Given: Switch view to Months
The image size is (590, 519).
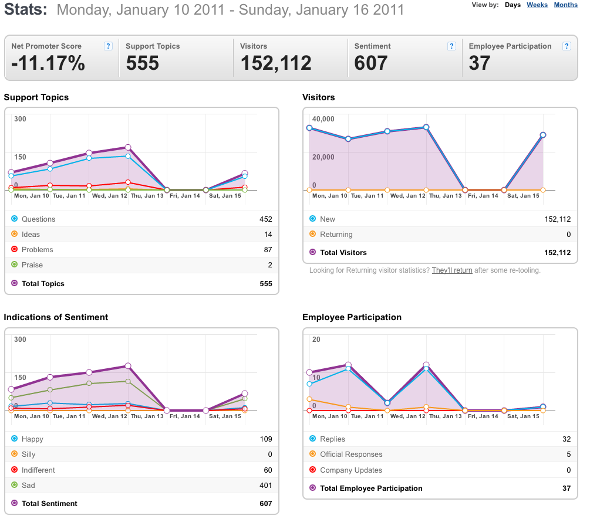Looking at the screenshot, I should [565, 5].
